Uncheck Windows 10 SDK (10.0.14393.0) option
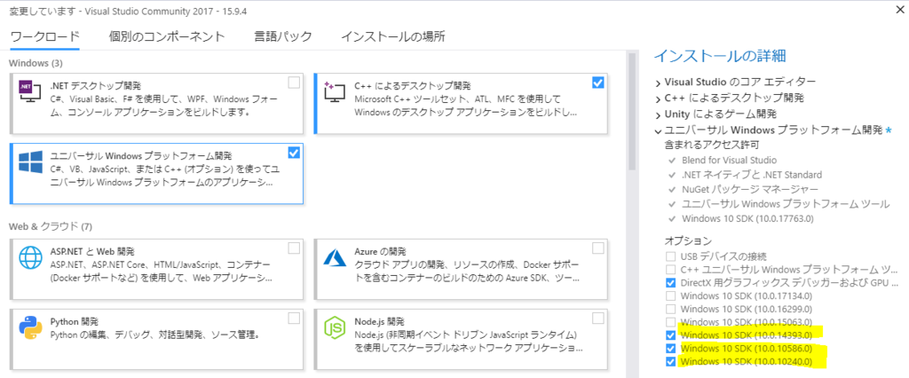The width and height of the screenshot is (909, 378). click(x=671, y=335)
